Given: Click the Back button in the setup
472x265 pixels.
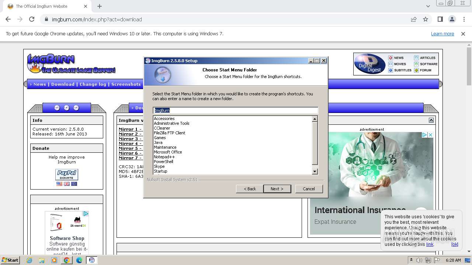Looking at the screenshot, I should (250, 189).
